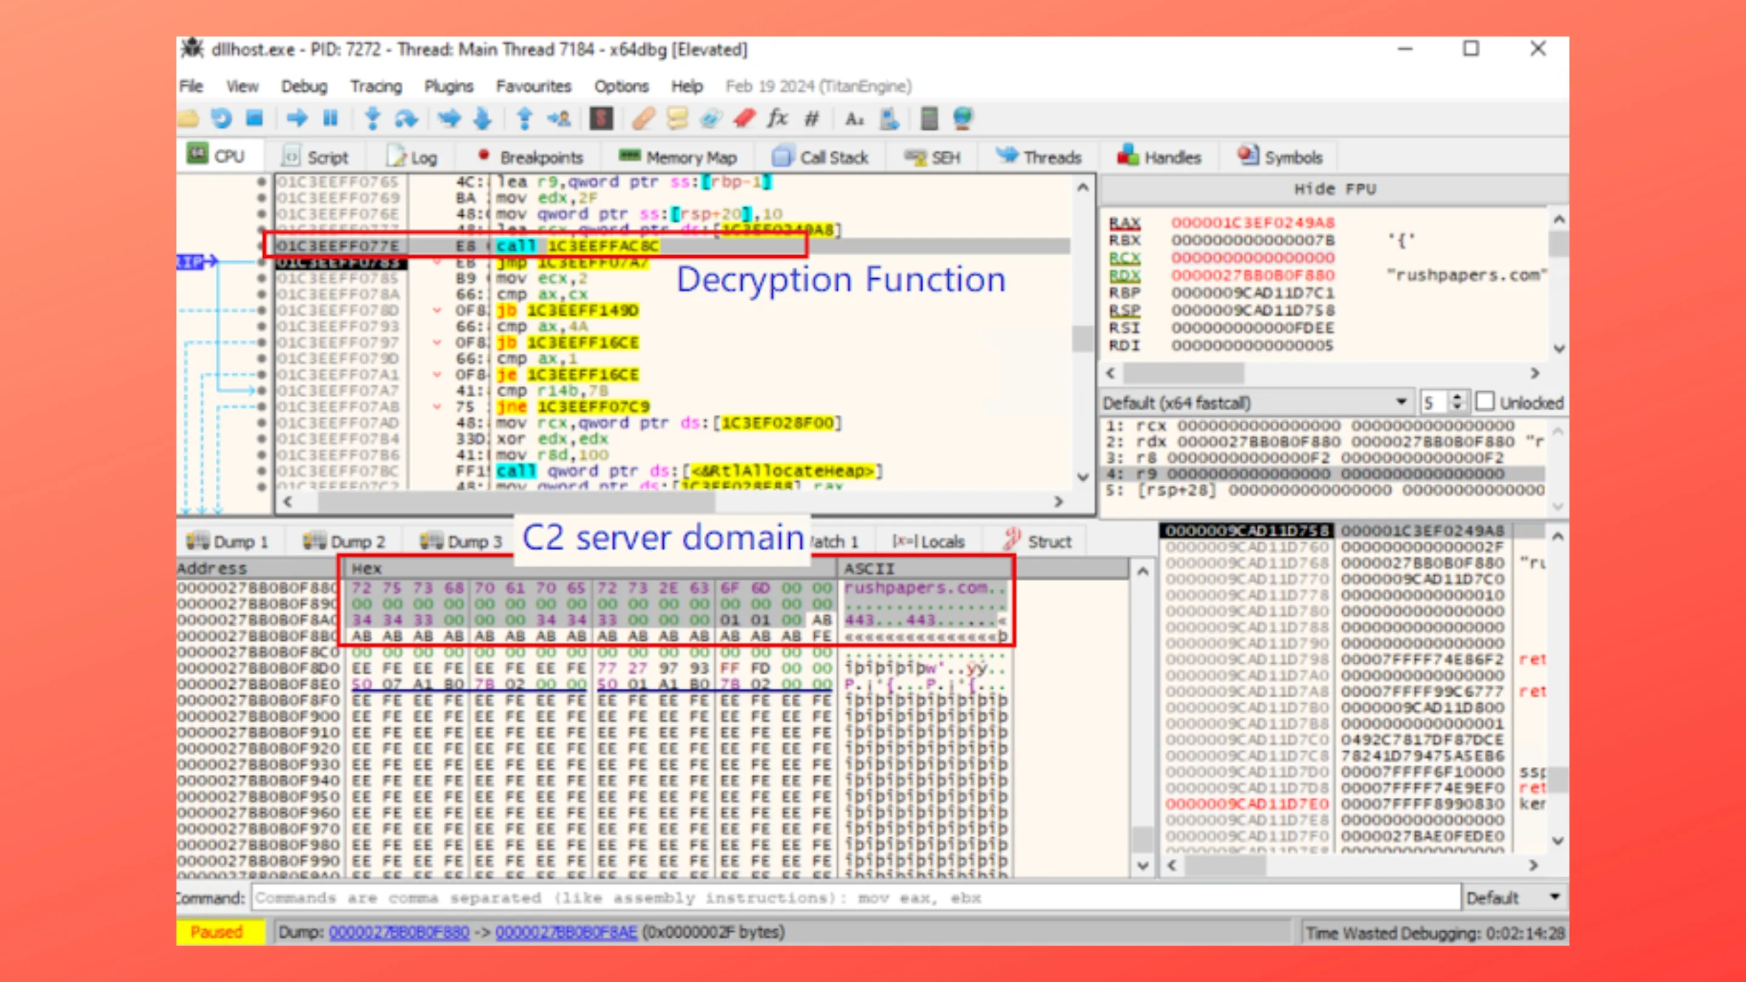The width and height of the screenshot is (1746, 982).
Task: Click the registers horizontal scrollbar right arrow
Action: (1535, 373)
